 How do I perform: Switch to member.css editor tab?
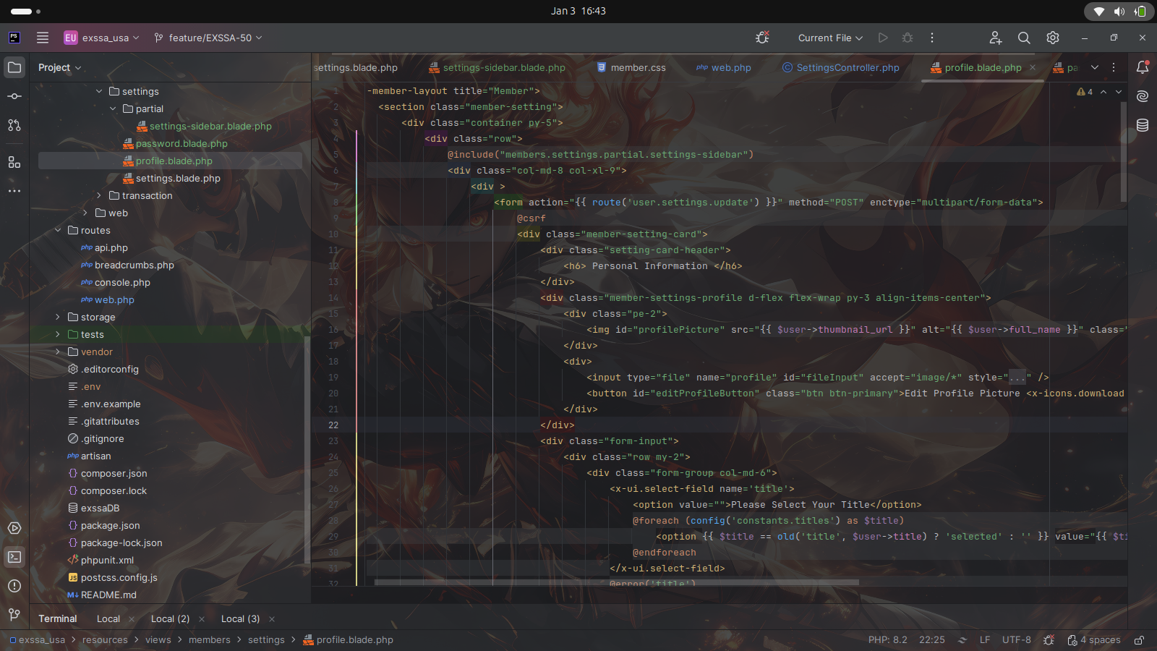[631, 67]
